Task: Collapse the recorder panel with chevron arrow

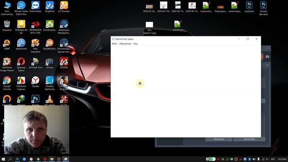Action: (267, 65)
